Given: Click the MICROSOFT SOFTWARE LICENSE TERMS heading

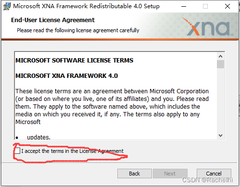Looking at the screenshot, I should pyautogui.click(x=75, y=61).
